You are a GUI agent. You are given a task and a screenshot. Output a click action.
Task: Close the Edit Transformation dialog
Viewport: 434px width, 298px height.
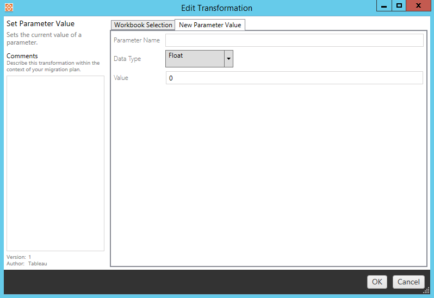click(x=418, y=6)
